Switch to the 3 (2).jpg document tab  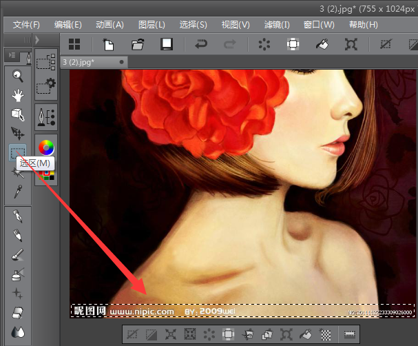pos(79,62)
